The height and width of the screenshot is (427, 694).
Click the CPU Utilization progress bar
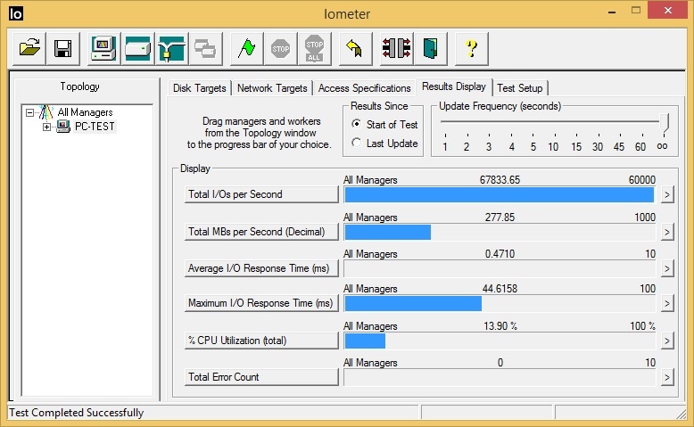point(500,341)
